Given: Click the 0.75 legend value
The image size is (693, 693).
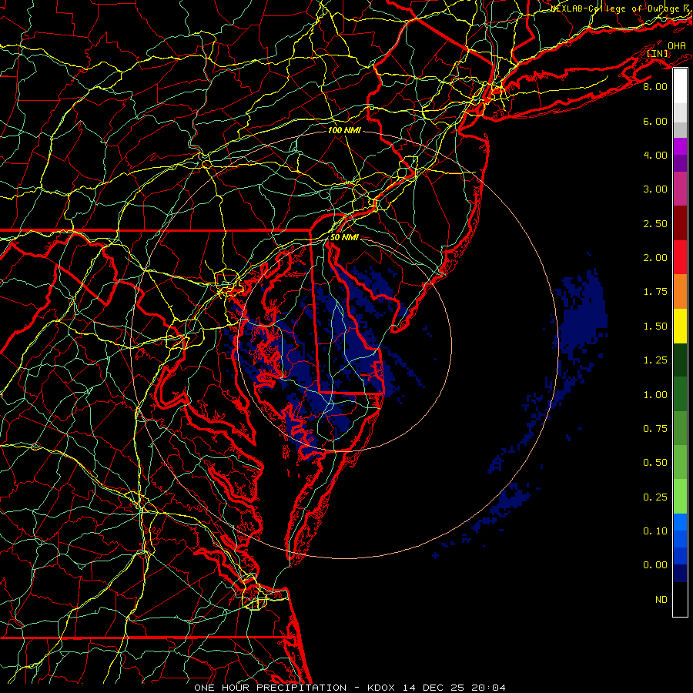Looking at the screenshot, I should [655, 429].
